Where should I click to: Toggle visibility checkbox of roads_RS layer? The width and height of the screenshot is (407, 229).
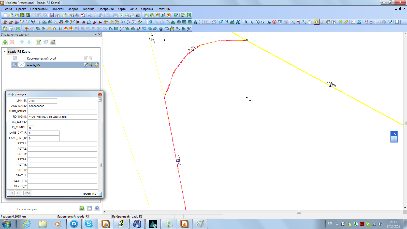(x=15, y=65)
